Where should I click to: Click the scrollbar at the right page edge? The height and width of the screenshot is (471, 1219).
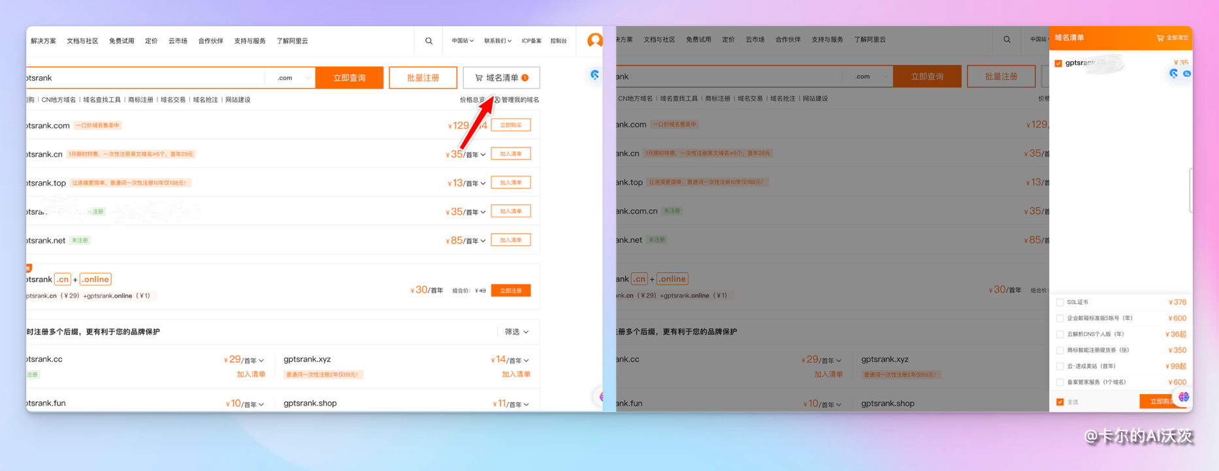click(x=1190, y=190)
